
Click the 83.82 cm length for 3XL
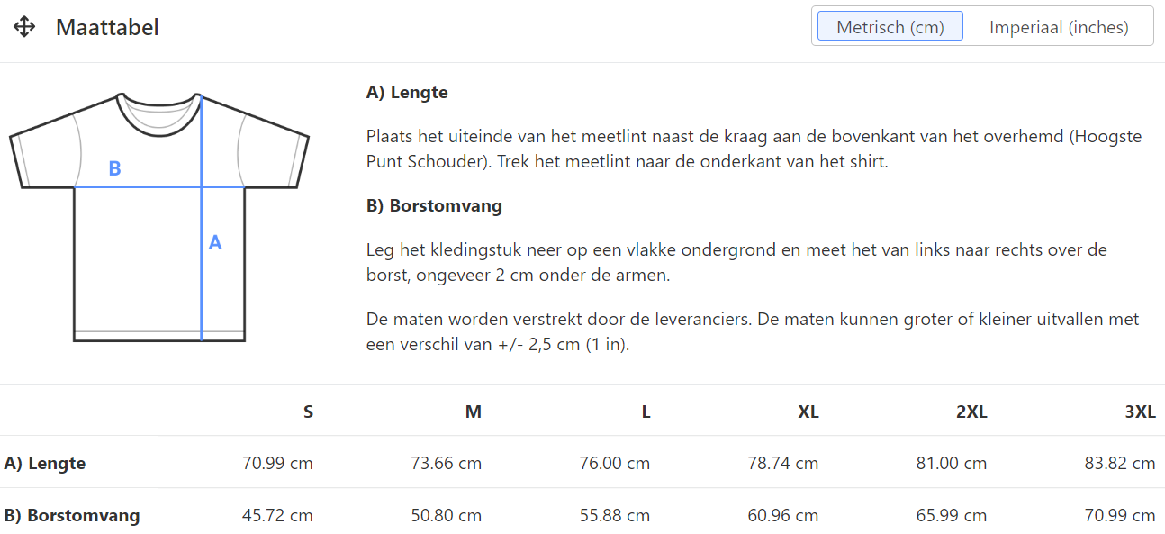tap(1119, 464)
